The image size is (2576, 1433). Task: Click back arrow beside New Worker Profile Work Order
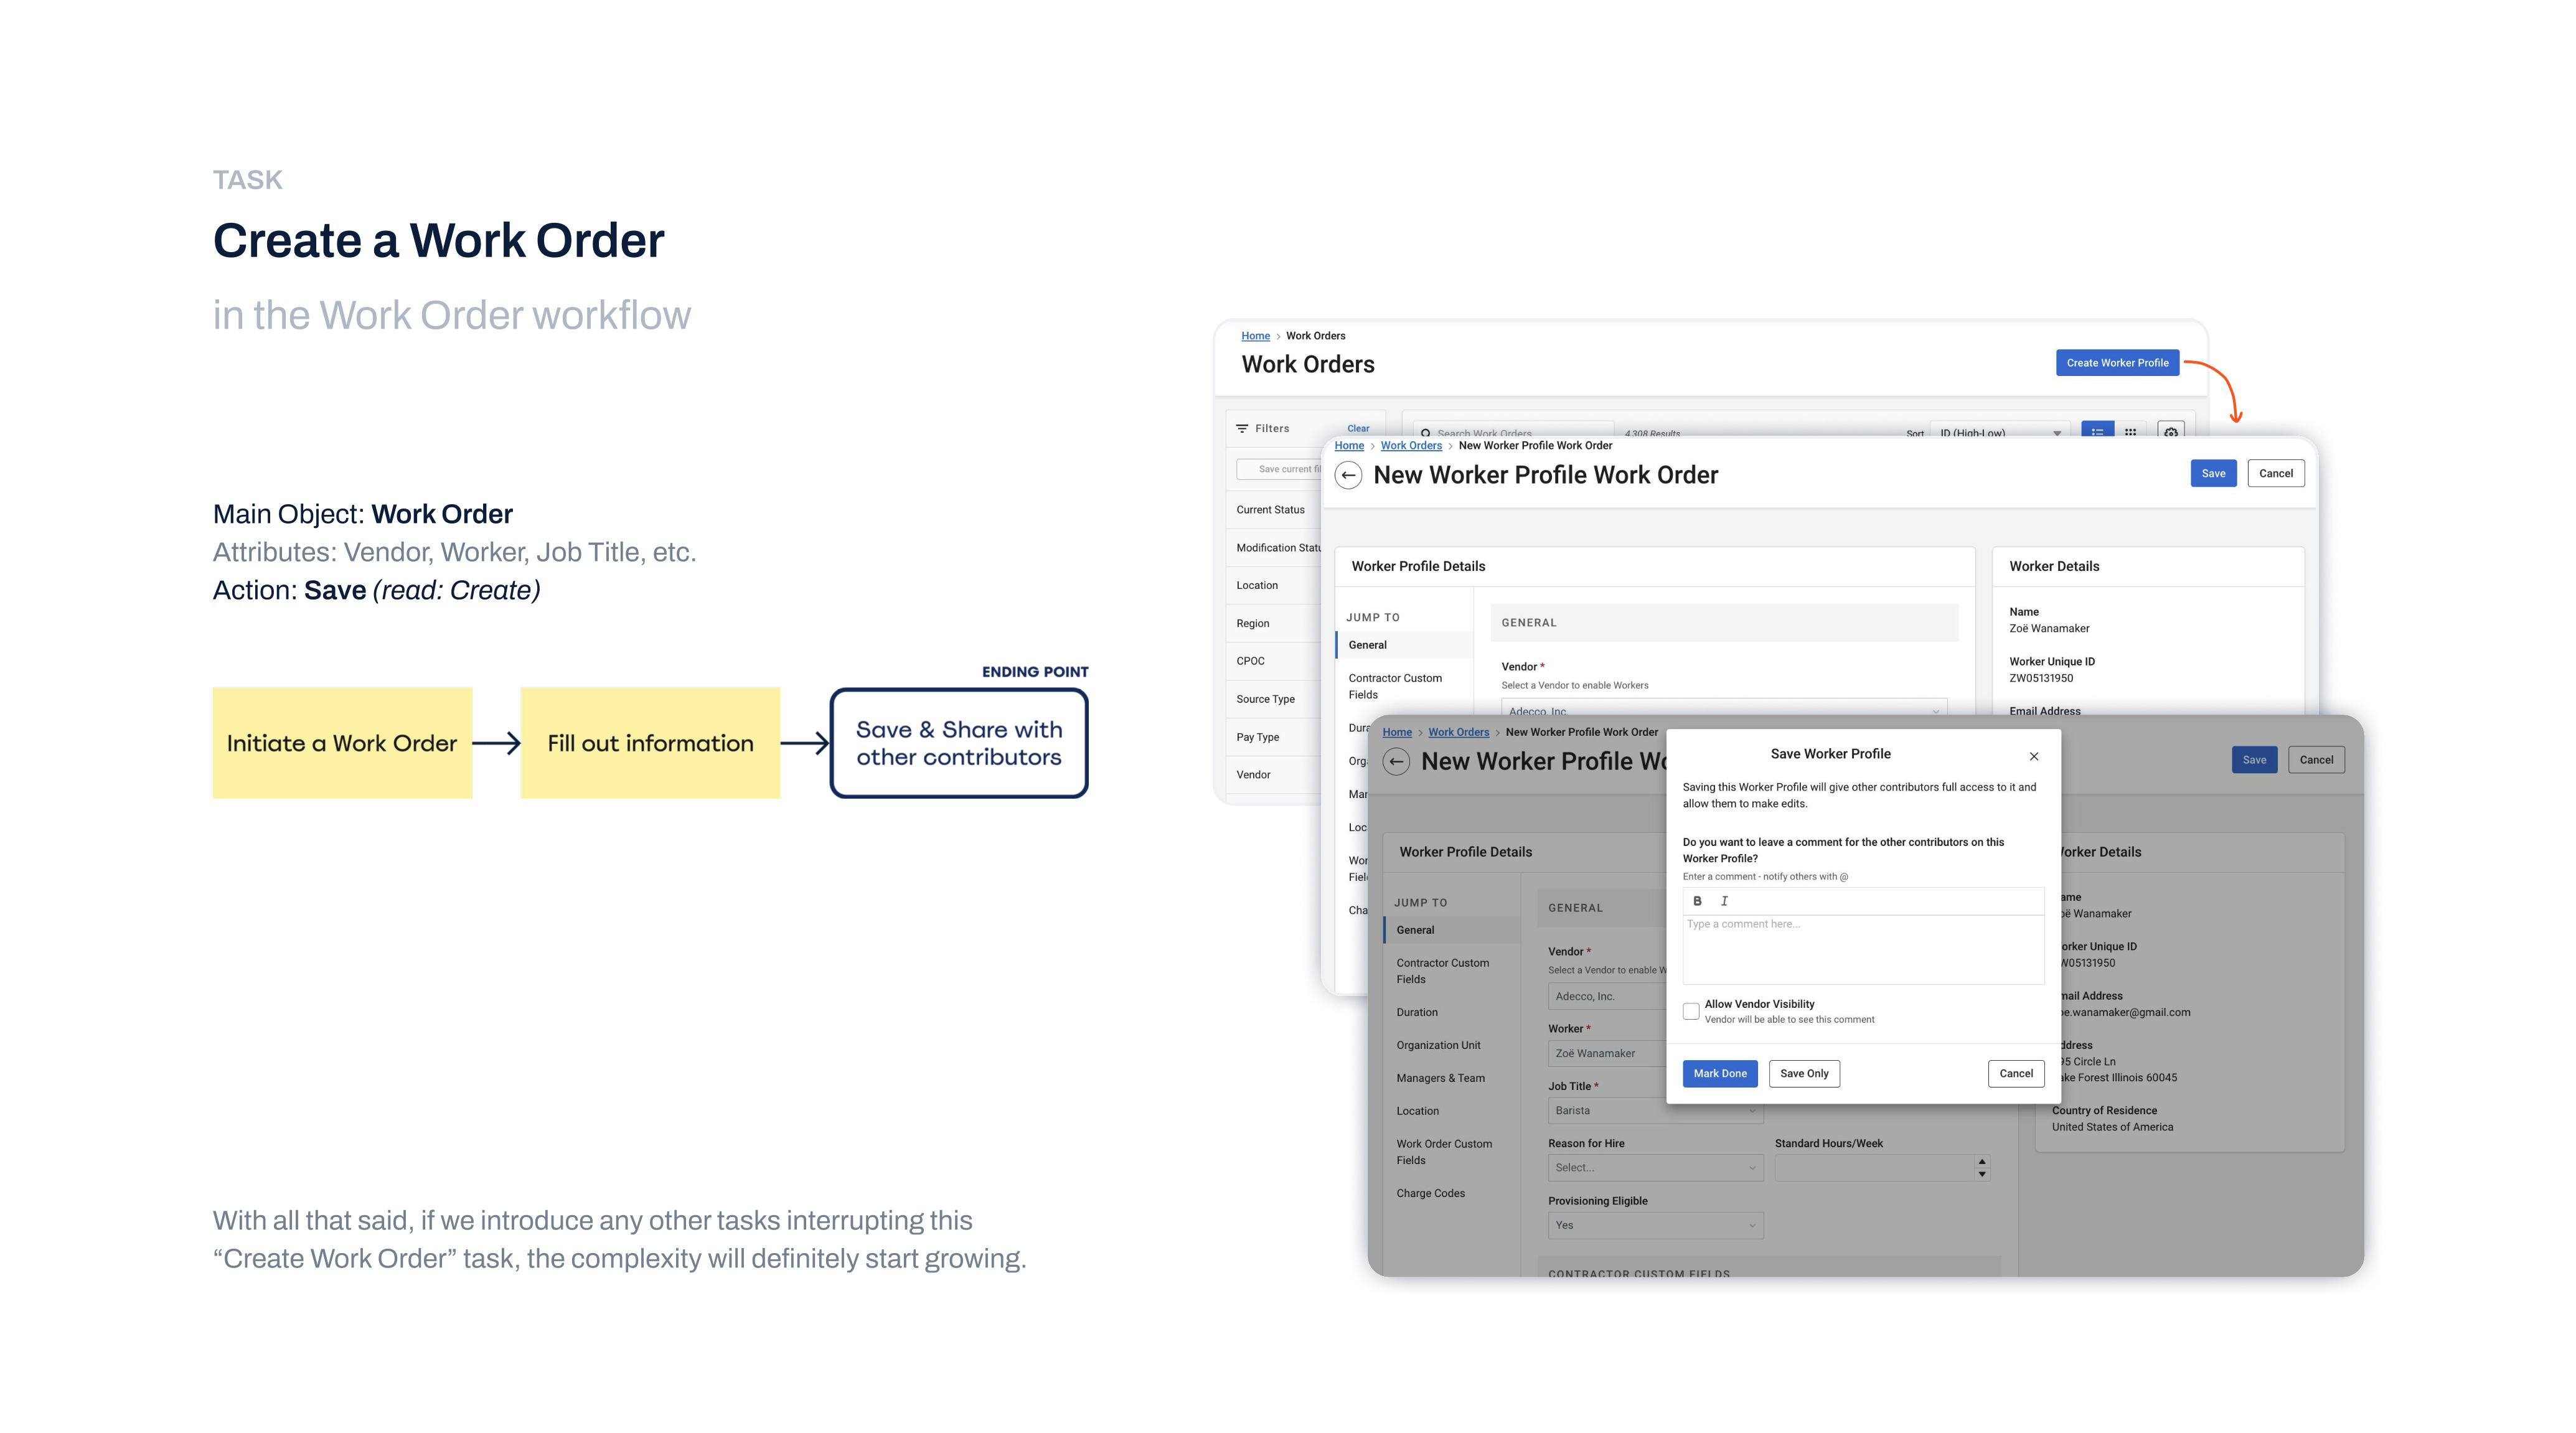[1348, 475]
